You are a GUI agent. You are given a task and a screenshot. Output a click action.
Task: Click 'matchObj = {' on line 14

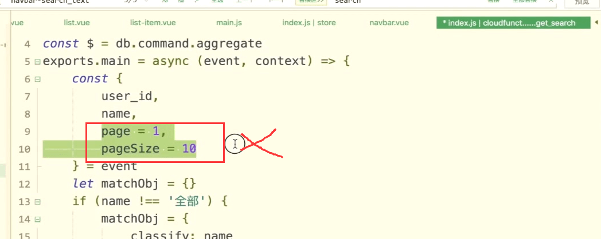pyautogui.click(x=145, y=220)
